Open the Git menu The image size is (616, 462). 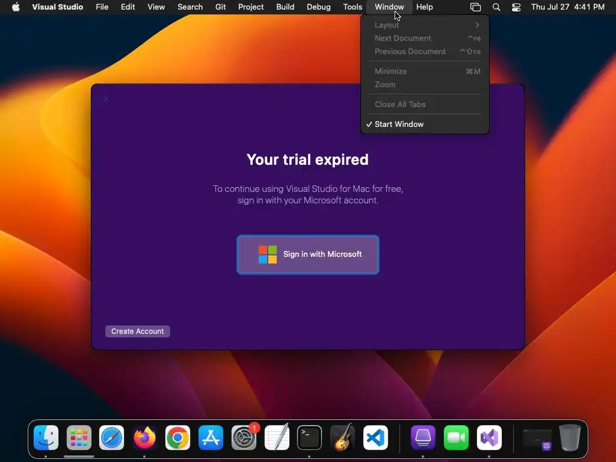[220, 7]
